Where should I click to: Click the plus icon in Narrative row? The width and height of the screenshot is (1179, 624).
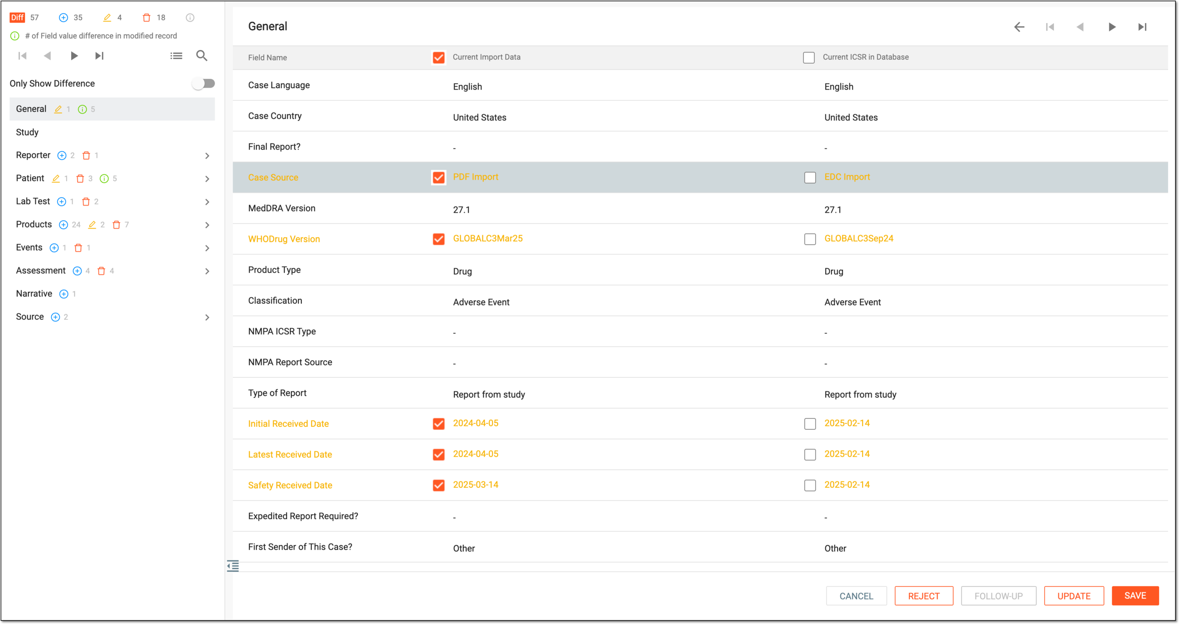click(64, 294)
